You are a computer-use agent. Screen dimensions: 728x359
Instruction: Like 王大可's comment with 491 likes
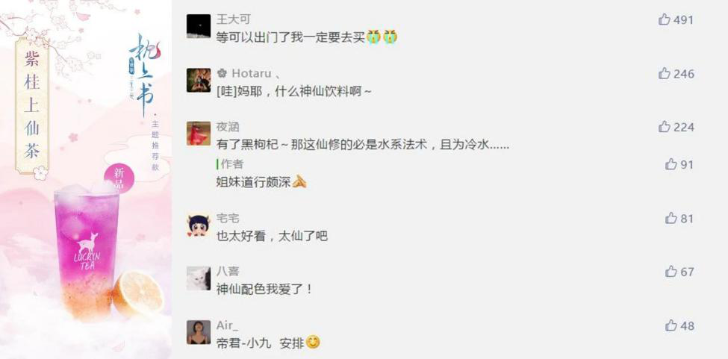pos(664,19)
